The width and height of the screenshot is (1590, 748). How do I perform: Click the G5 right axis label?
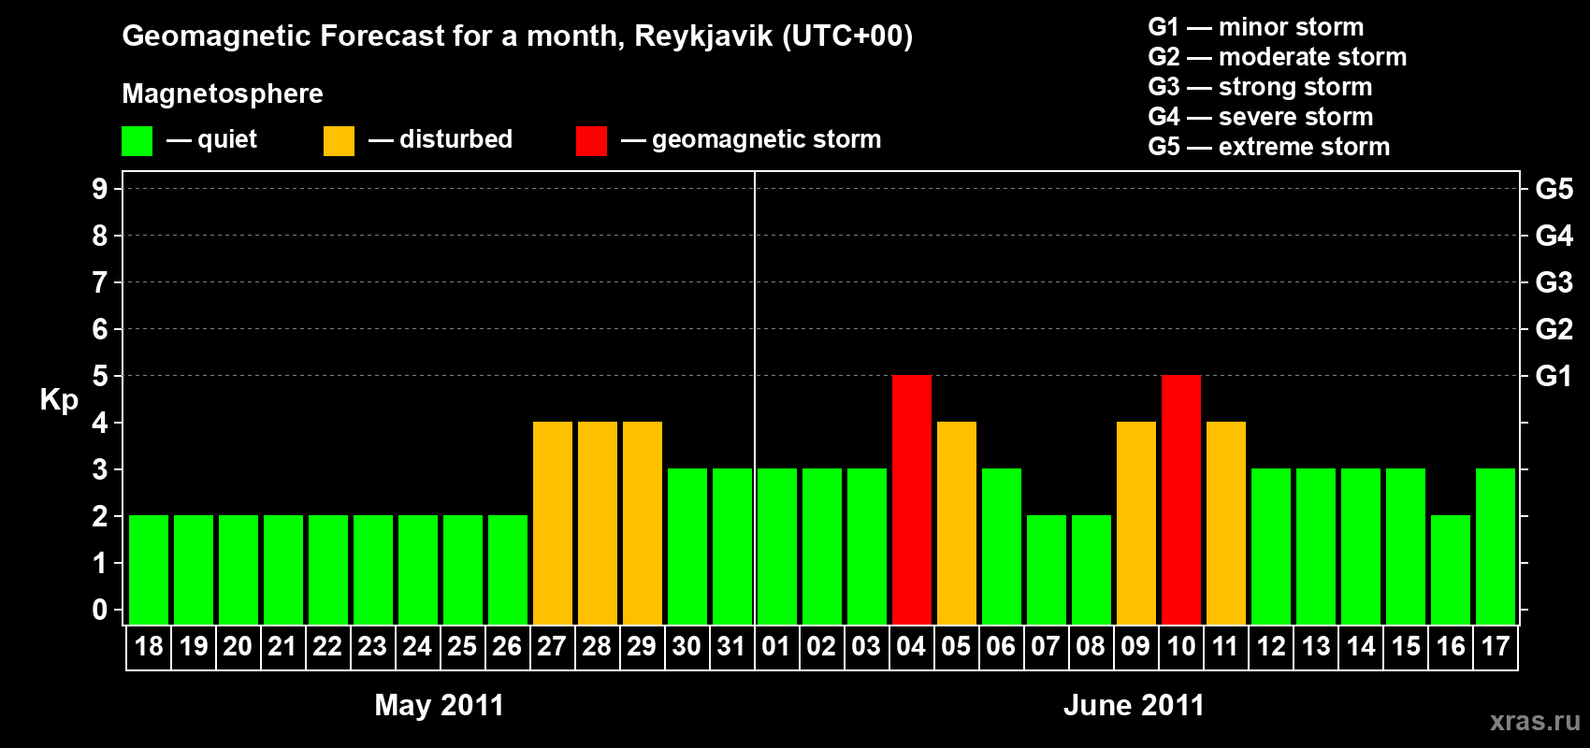point(1554,189)
